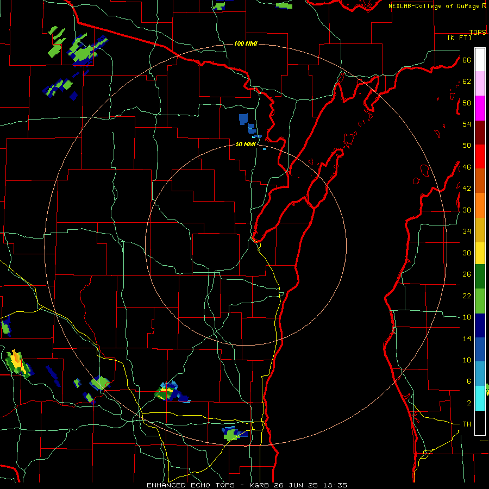The image size is (489, 489).
Task: Select the light blue legend swatch
Action: coord(480,374)
